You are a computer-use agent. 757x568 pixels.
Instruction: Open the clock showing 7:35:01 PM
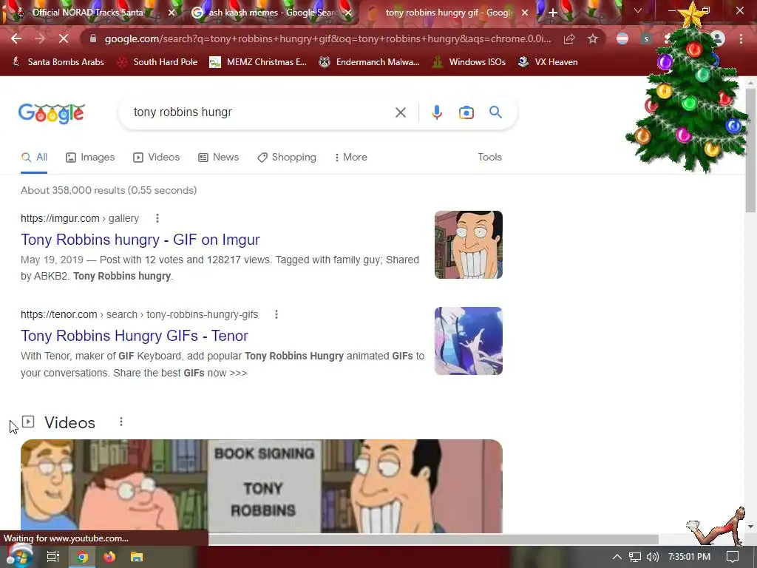689,557
